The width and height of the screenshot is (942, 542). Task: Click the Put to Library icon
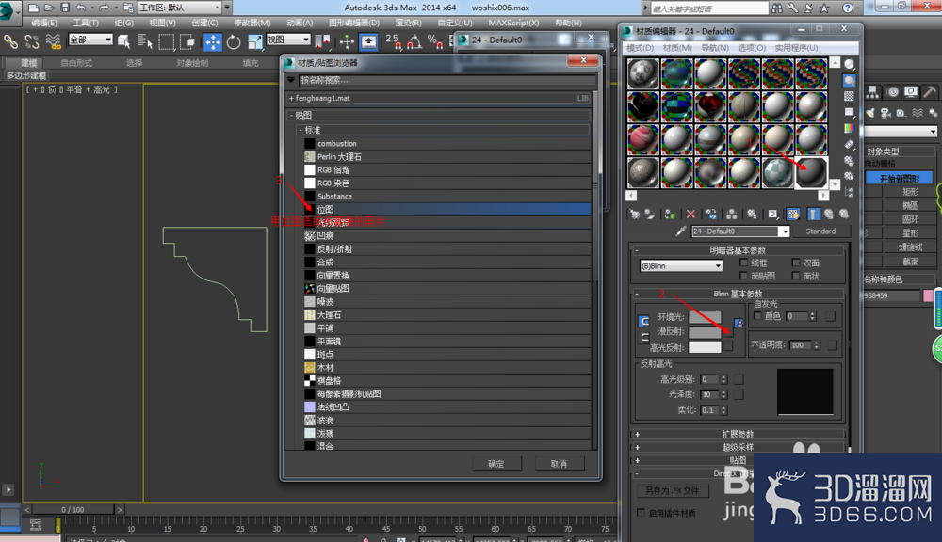[752, 214]
